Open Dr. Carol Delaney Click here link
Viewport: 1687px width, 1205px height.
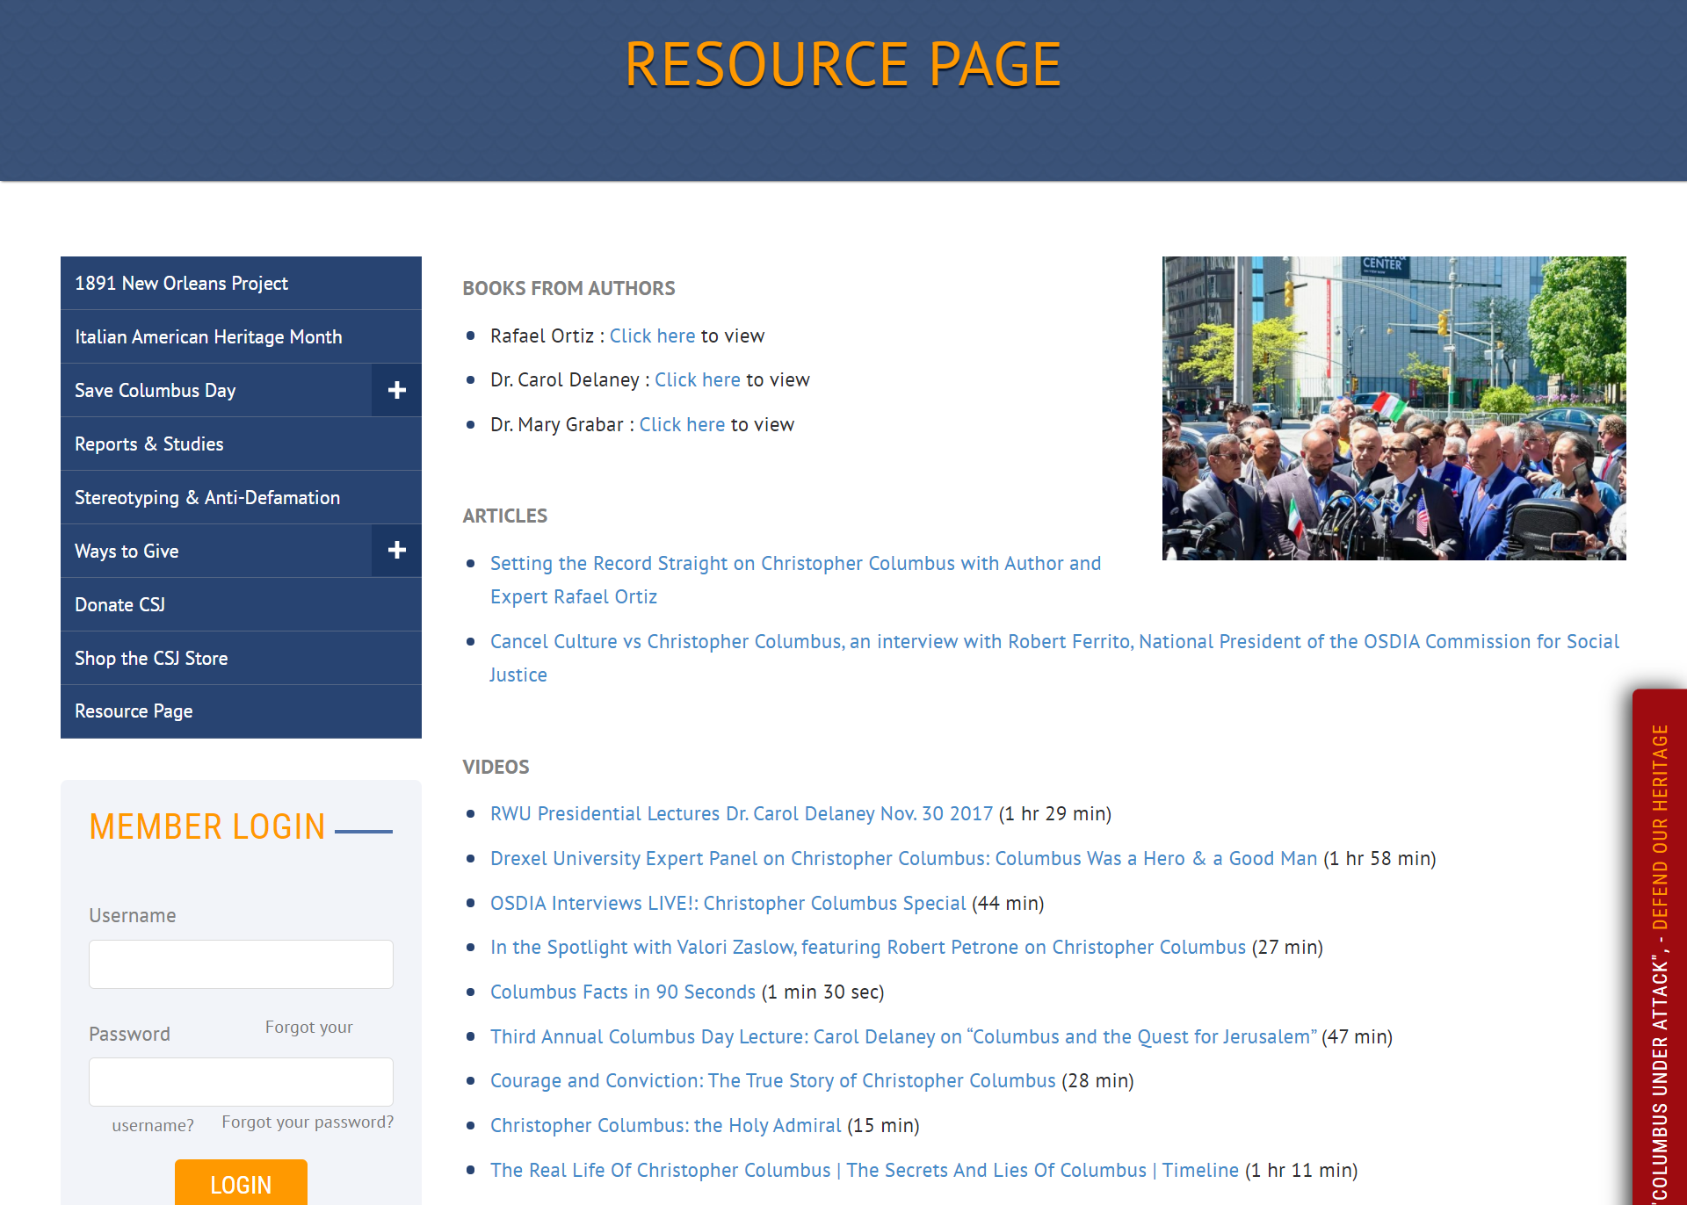click(697, 380)
